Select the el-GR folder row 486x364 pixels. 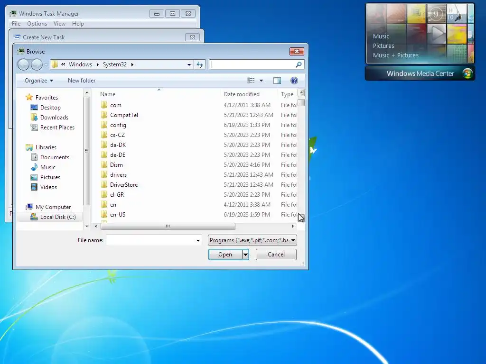tap(198, 194)
